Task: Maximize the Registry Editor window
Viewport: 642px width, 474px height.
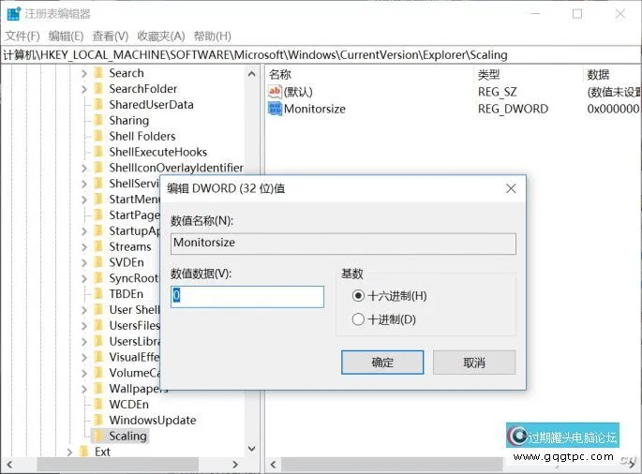Action: click(x=577, y=14)
